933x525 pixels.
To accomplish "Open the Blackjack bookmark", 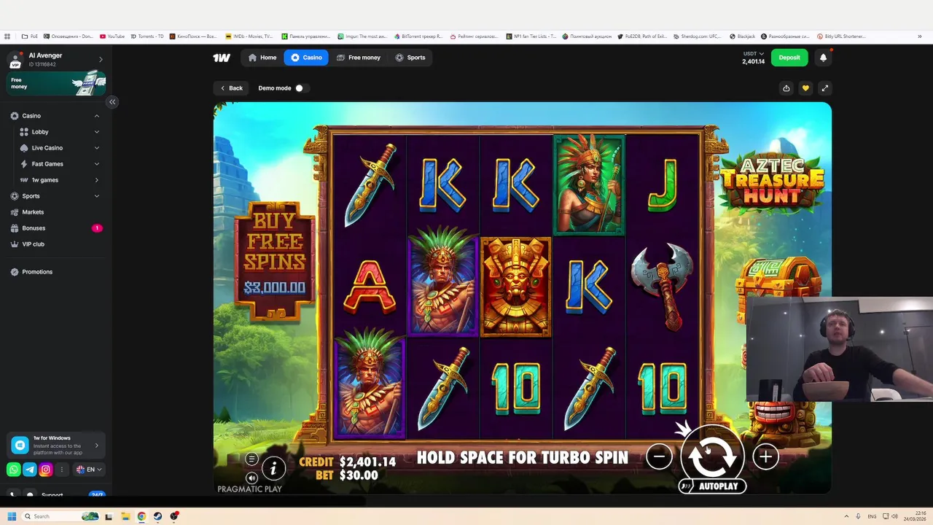I will pos(743,36).
